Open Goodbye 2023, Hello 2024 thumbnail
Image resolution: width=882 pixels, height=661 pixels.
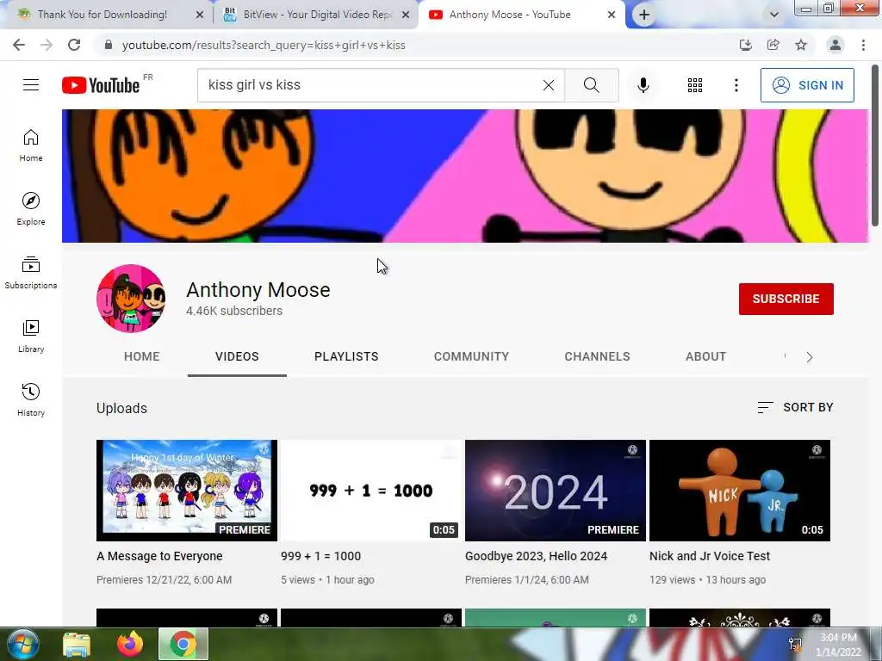coord(556,490)
